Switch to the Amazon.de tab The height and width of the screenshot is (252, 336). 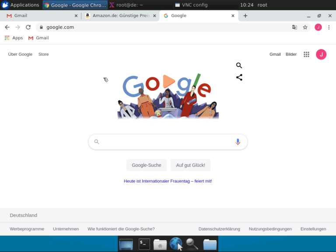pos(120,16)
